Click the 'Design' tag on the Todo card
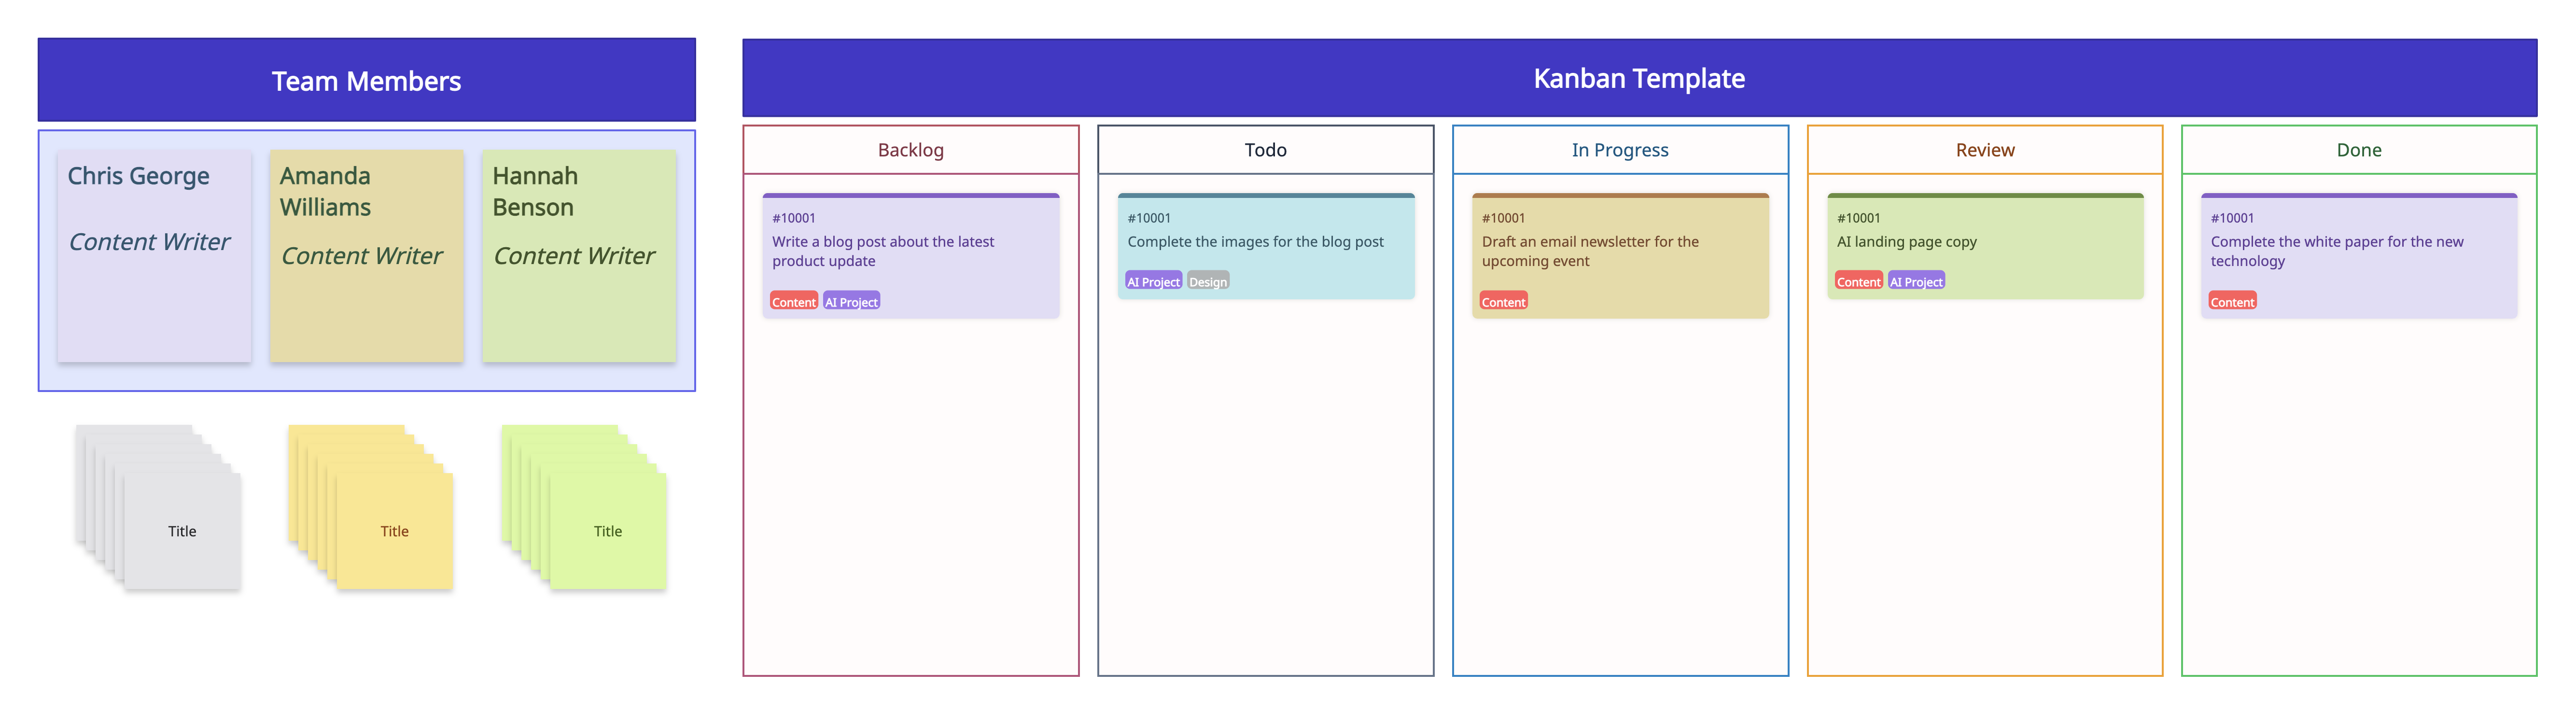This screenshot has width=2576, height=715. pyautogui.click(x=1208, y=281)
